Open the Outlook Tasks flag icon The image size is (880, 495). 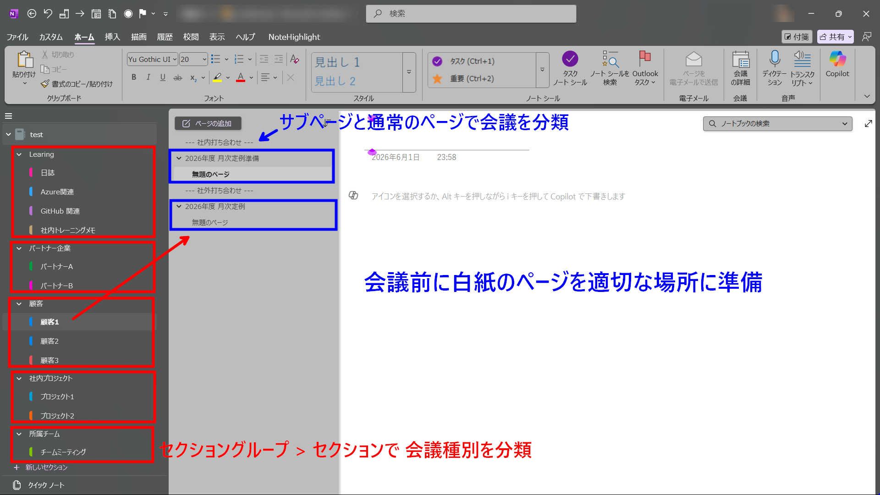point(645,59)
